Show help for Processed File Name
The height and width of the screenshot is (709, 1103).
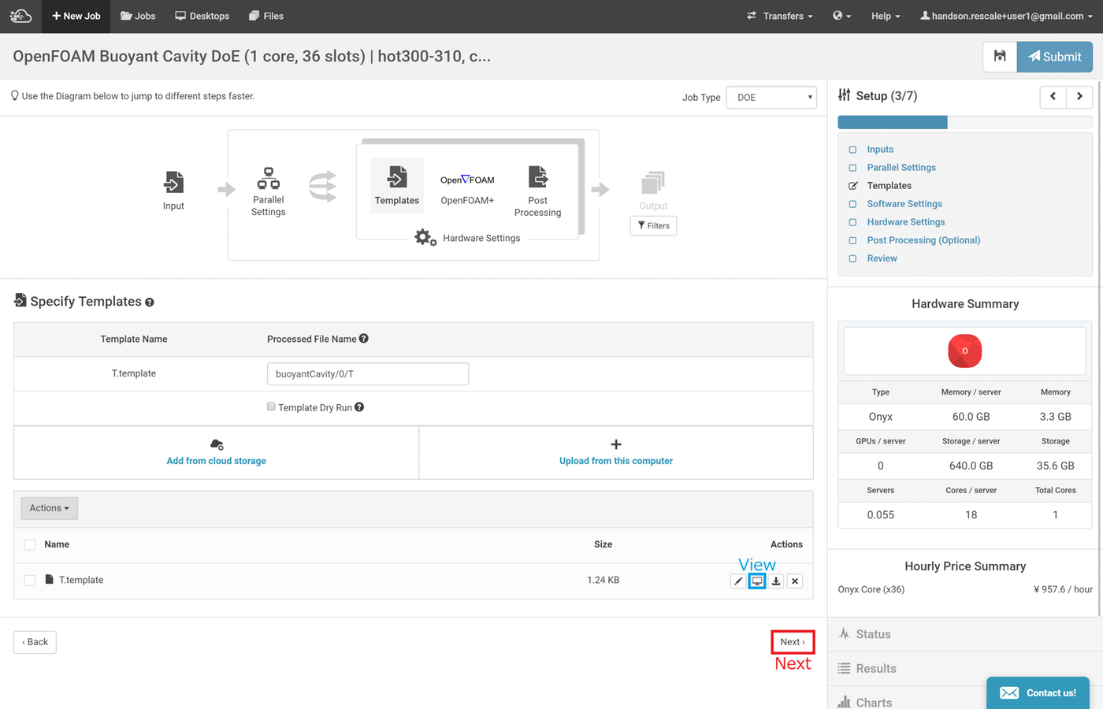coord(364,339)
